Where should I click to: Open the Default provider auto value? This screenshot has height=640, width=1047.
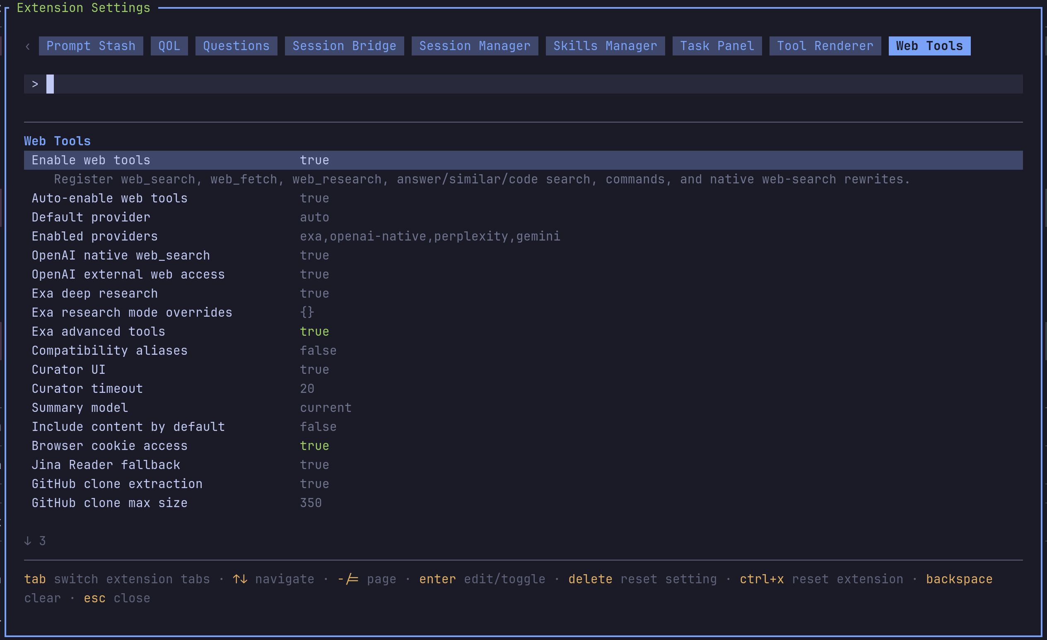(314, 217)
